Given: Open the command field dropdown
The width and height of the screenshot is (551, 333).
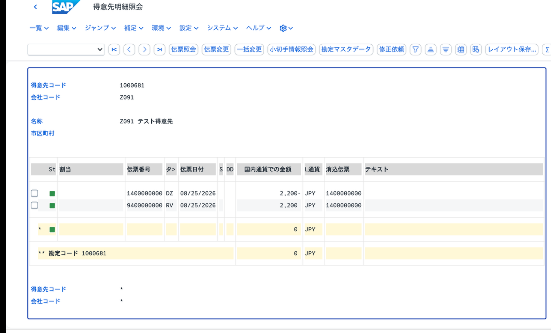Looking at the screenshot, I should click(100, 49).
